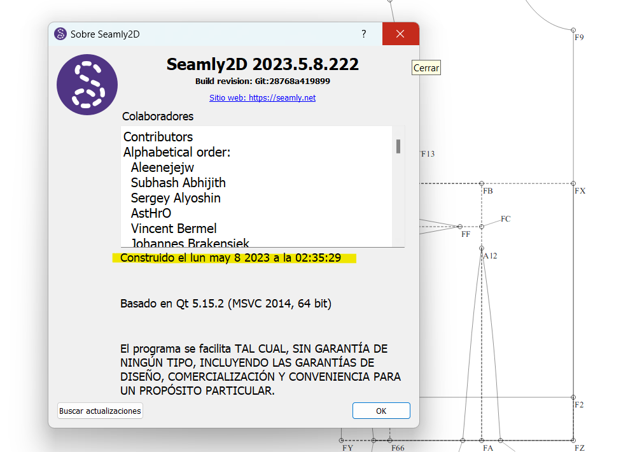Click the question mark help button
Screen dimensions: 621x452
click(x=364, y=34)
